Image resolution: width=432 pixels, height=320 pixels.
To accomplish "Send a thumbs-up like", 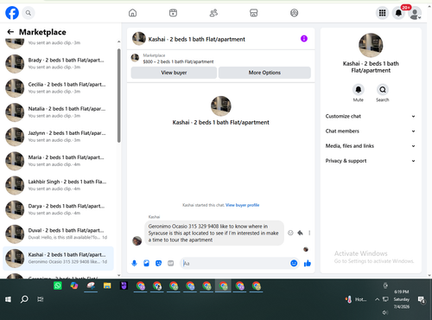I will click(x=308, y=263).
